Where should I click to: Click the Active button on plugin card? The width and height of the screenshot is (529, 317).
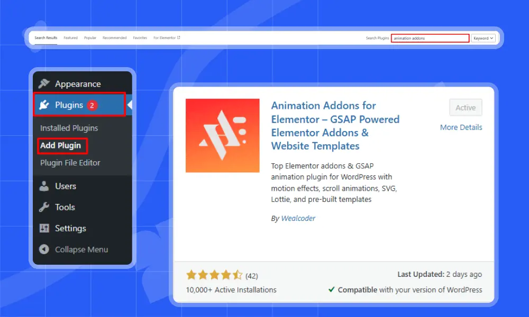coord(466,108)
